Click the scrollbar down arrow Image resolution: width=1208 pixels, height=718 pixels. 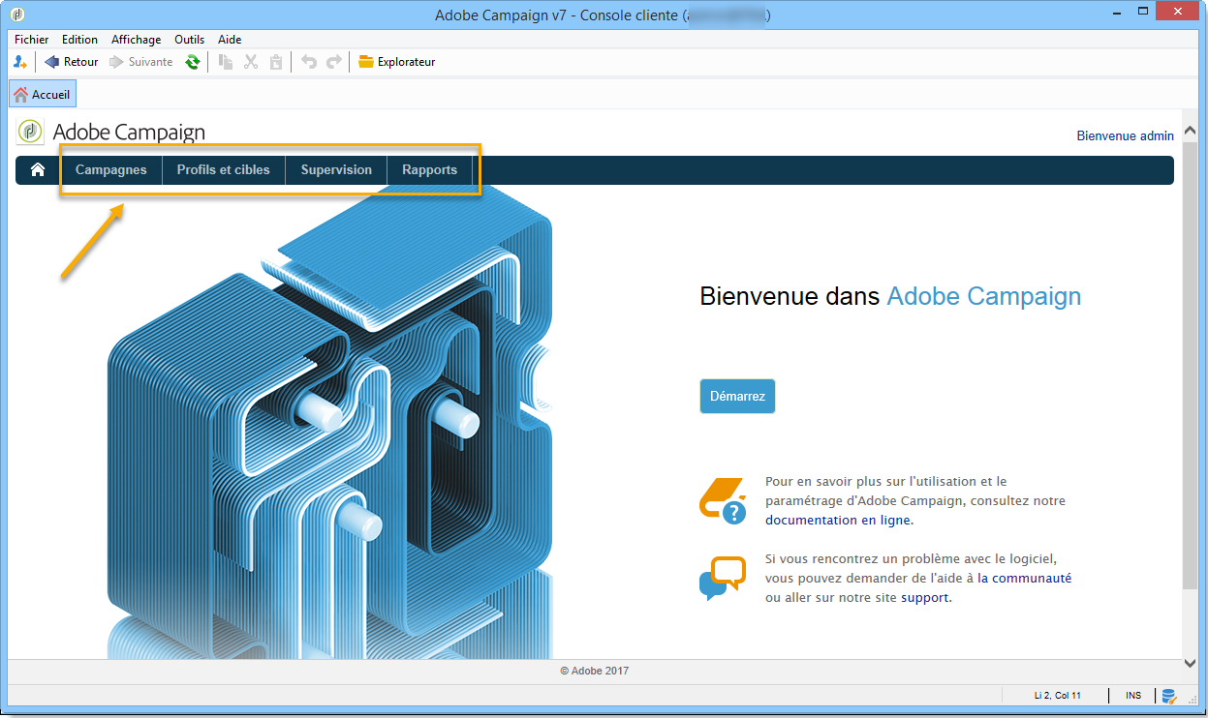1191,663
